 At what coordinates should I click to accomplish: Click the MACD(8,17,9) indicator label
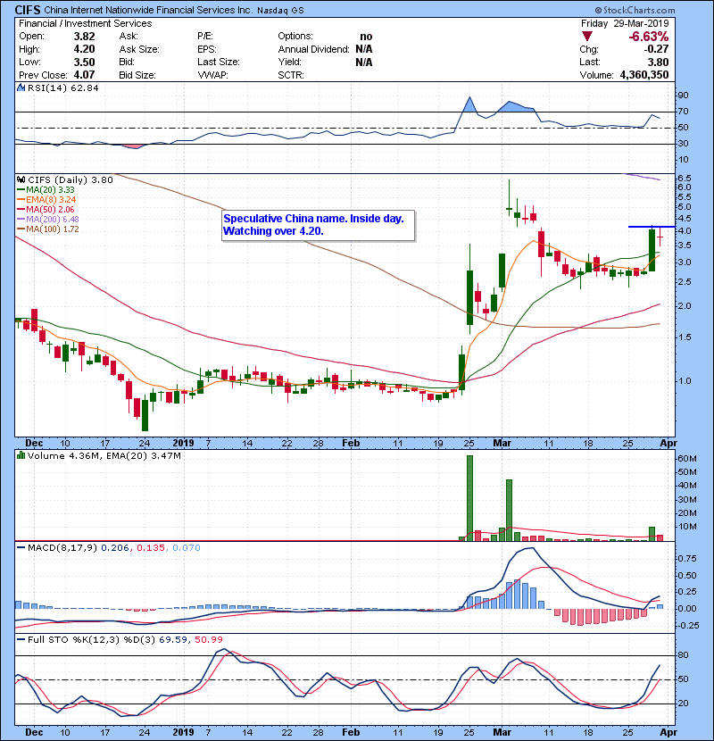coord(62,548)
